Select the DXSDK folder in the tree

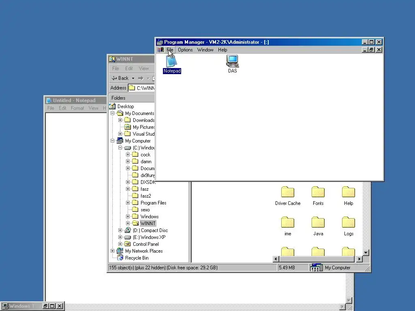tap(148, 182)
